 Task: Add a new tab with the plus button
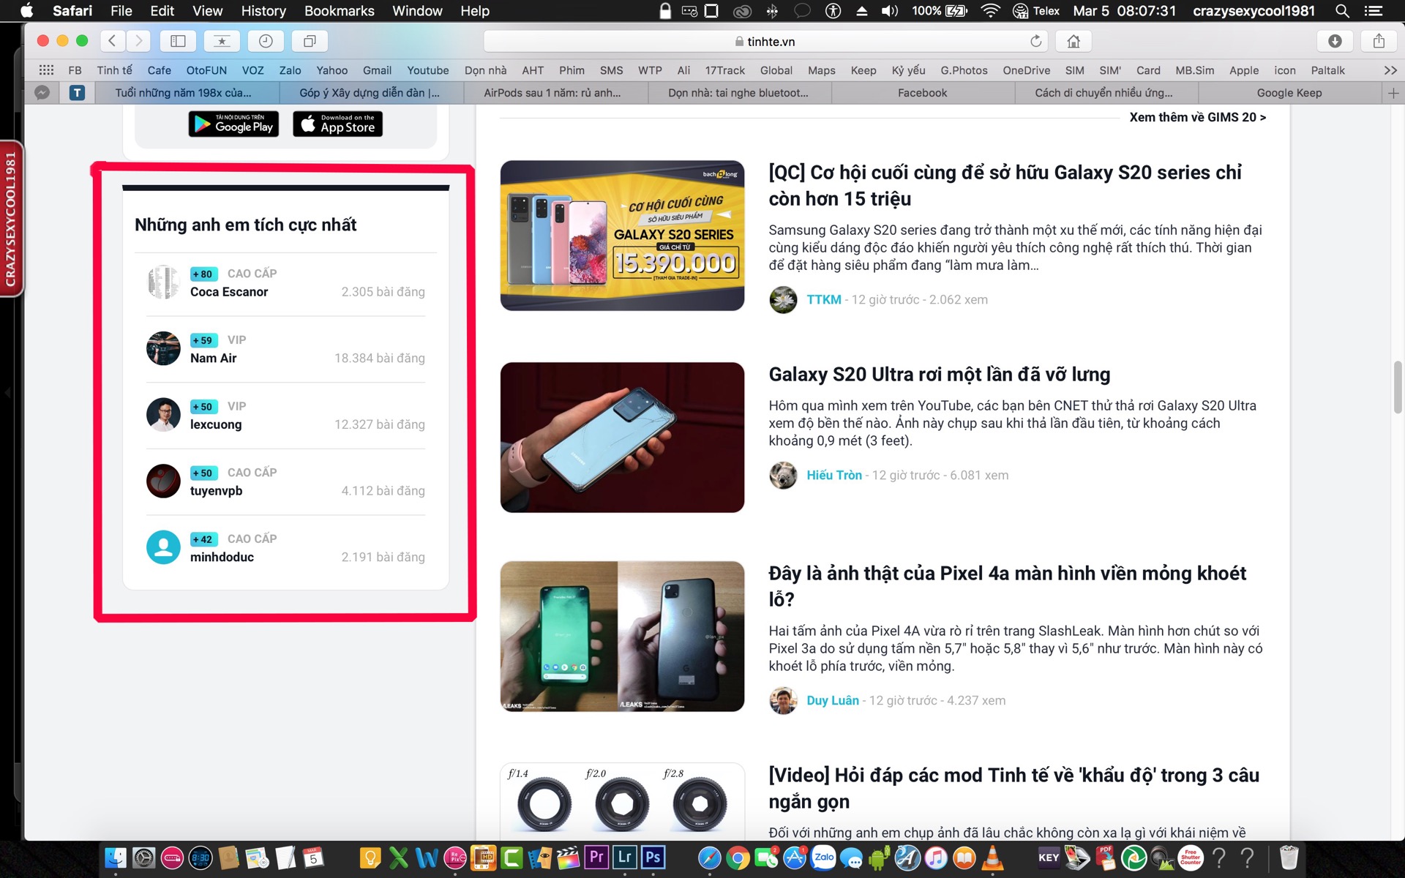1393,93
